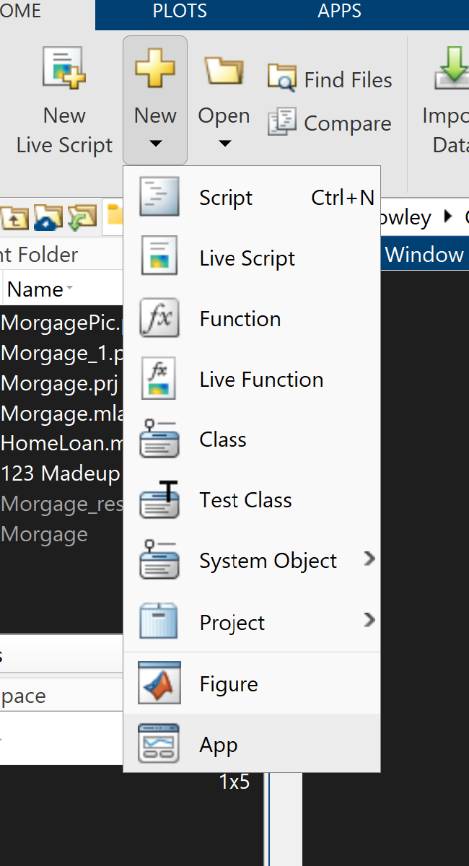Screen dimensions: 469x866
Task: Choose Test Class menu entry
Action: [252, 500]
